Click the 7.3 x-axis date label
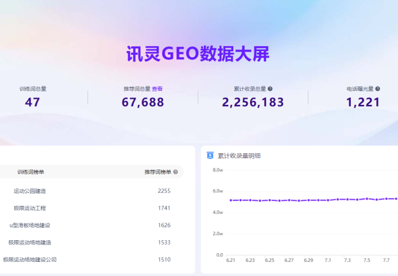This screenshot has height=276, width=398. (347, 260)
